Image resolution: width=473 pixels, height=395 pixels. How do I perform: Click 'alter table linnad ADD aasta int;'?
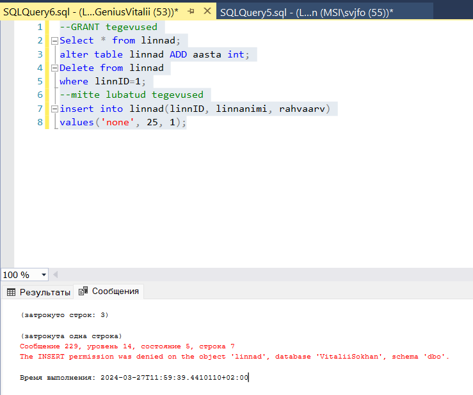[154, 54]
